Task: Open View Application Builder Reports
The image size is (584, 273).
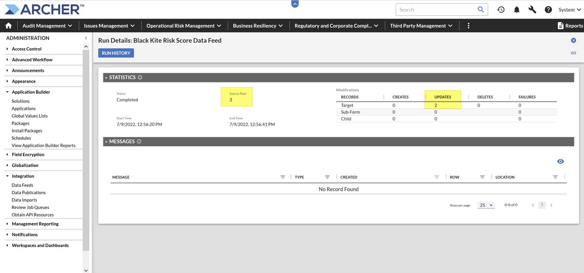Action: point(44,146)
